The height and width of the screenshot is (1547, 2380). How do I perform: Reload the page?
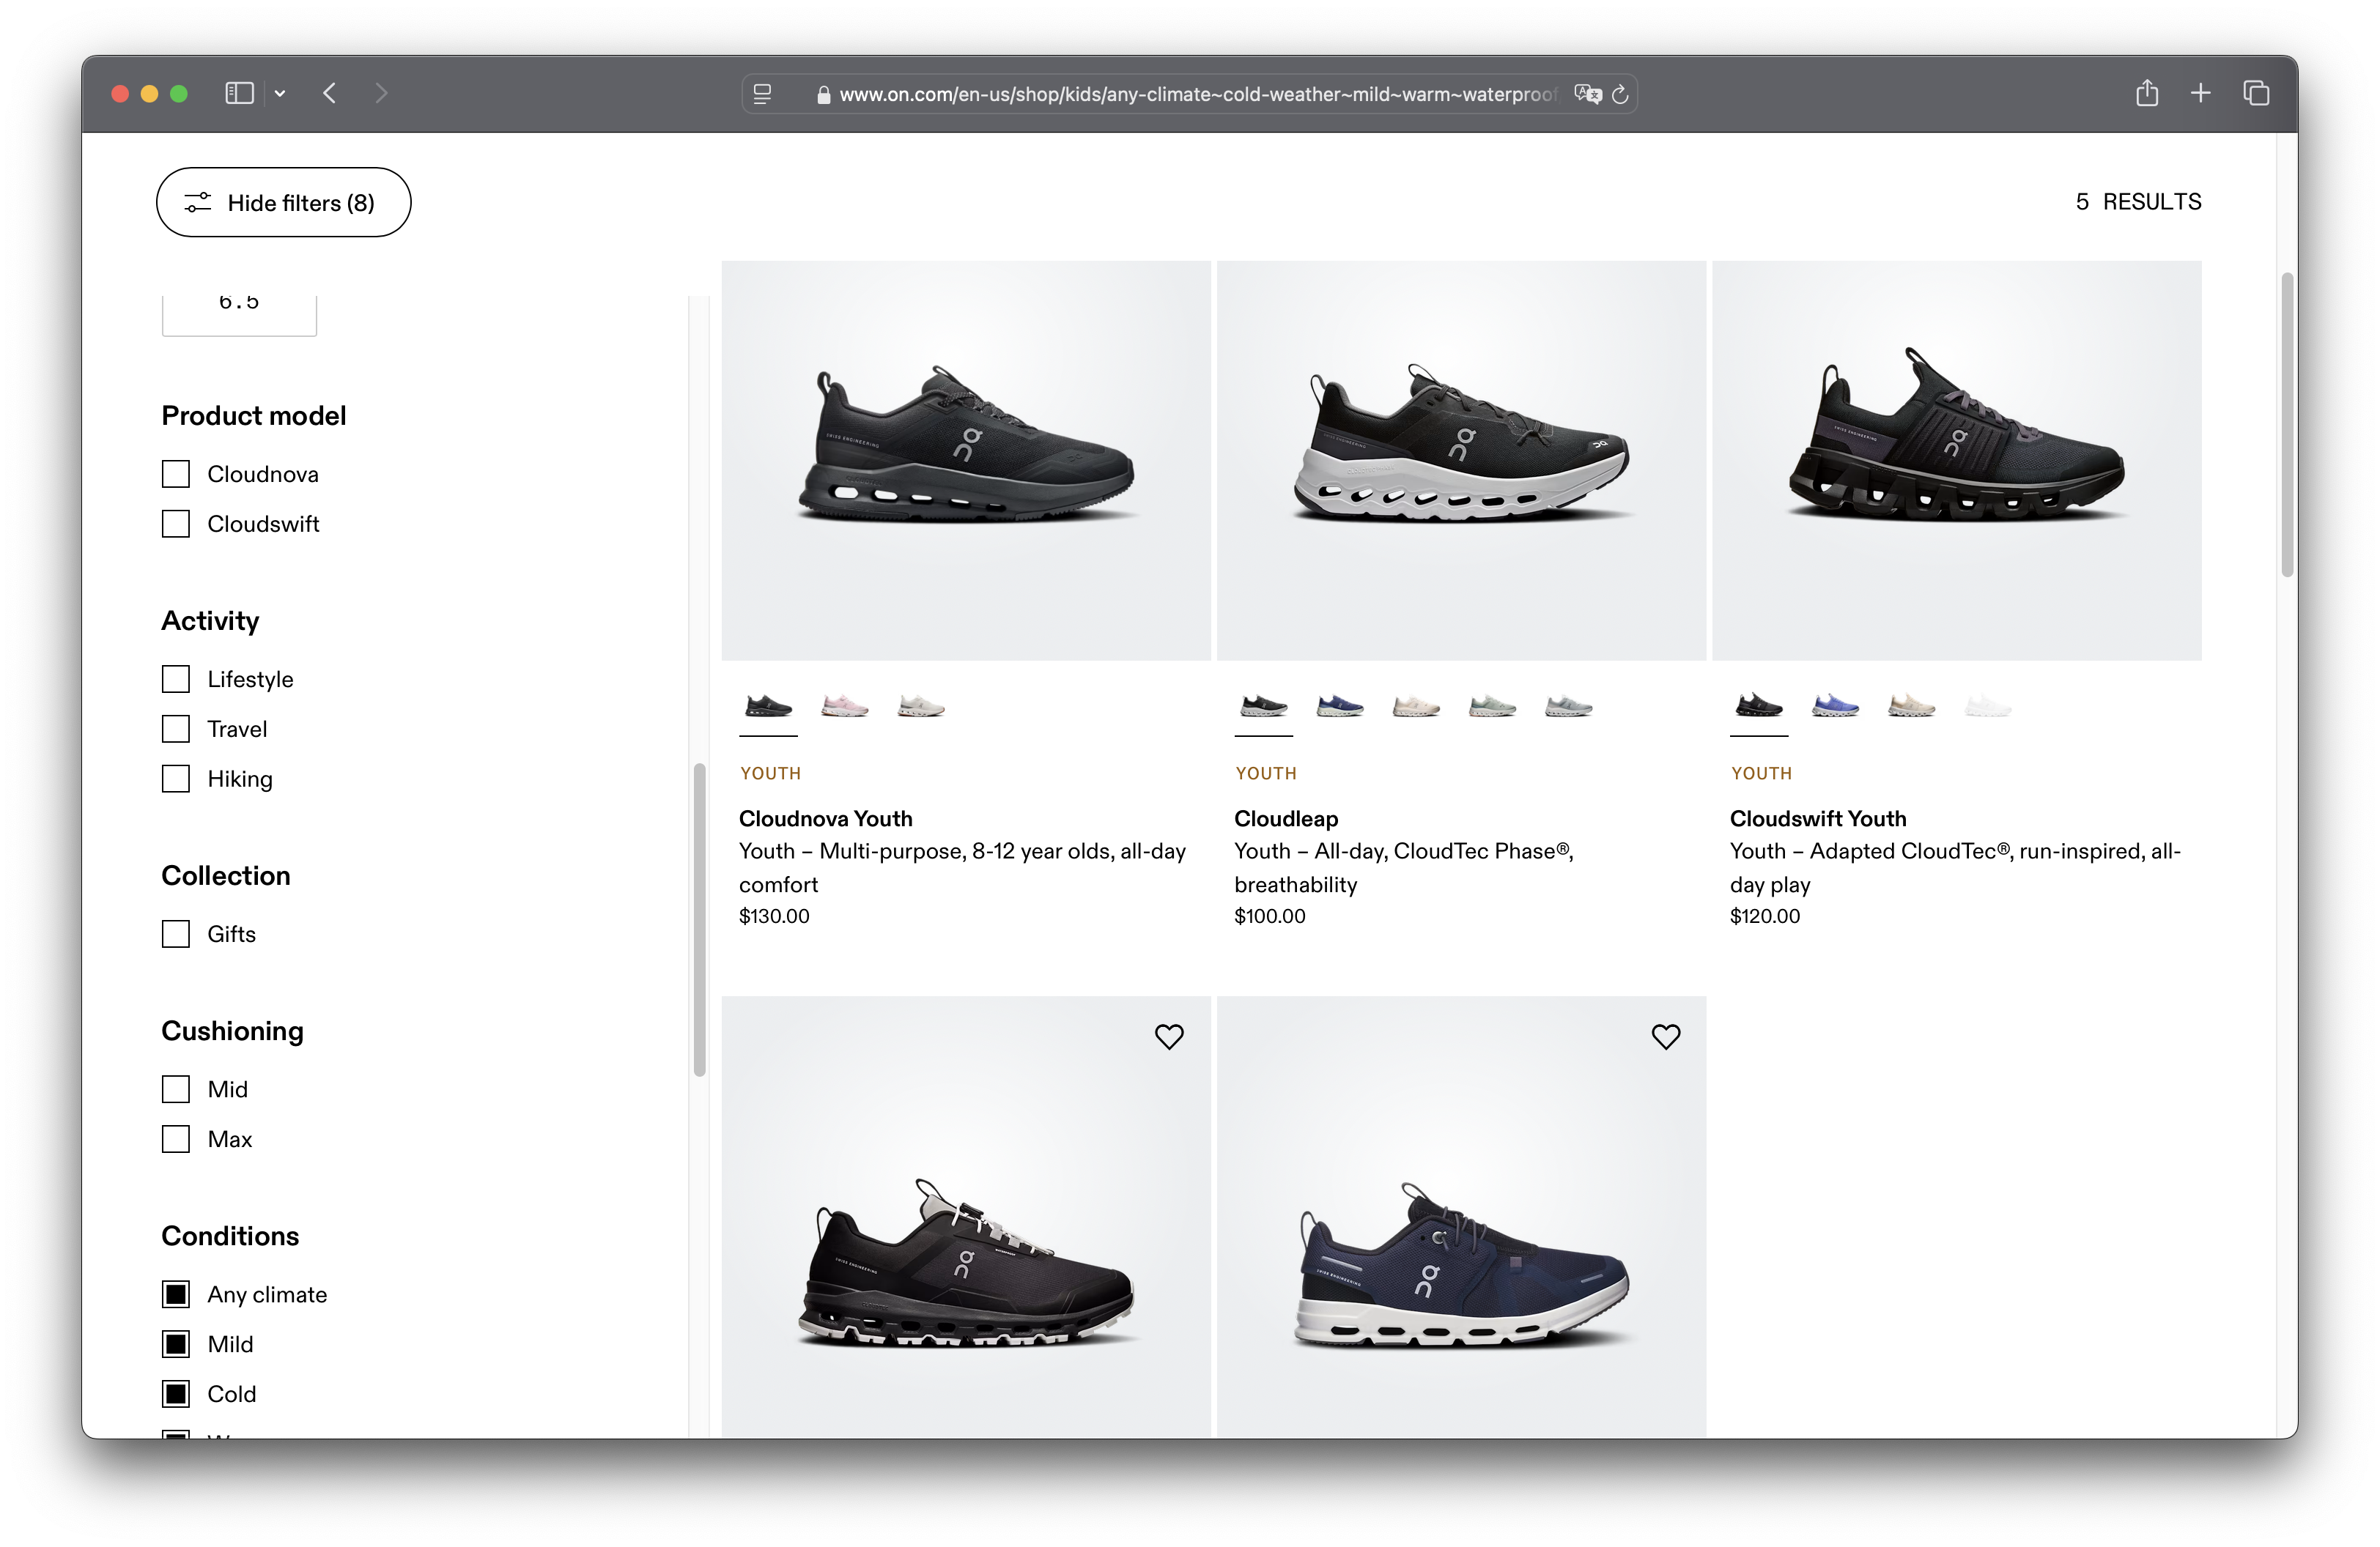pyautogui.click(x=1621, y=94)
